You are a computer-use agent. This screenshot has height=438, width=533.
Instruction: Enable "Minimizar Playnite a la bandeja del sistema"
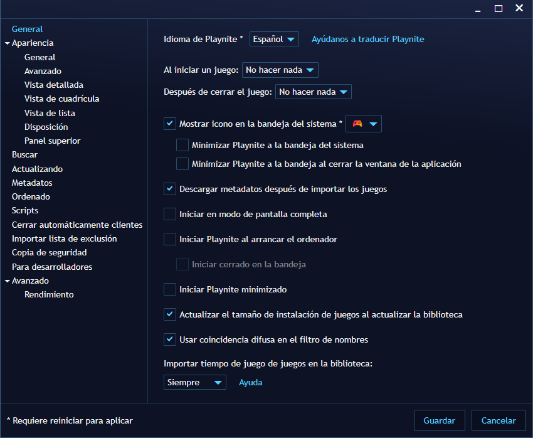[x=182, y=145]
